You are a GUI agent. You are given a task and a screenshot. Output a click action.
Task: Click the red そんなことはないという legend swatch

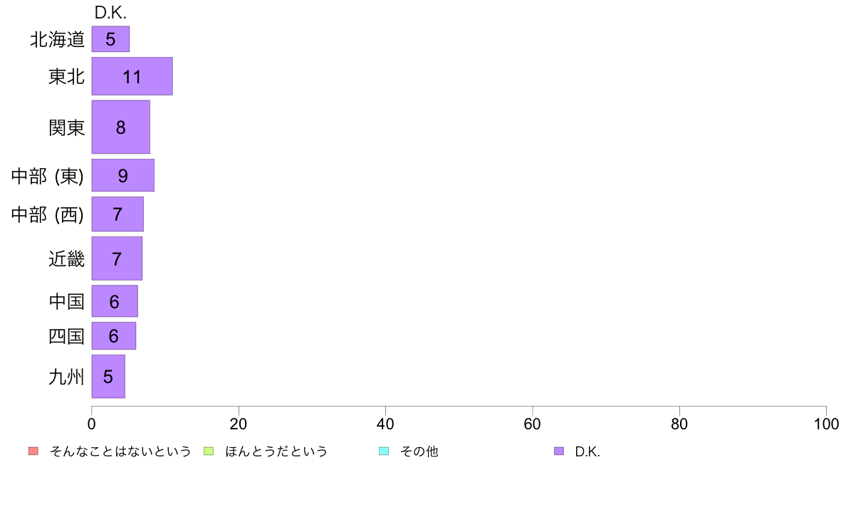[x=33, y=451]
